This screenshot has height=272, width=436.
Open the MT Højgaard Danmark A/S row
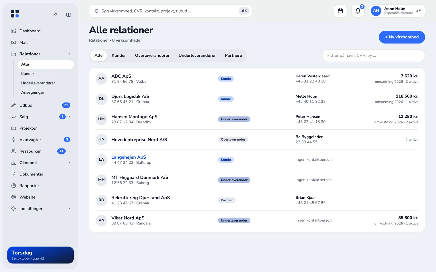pos(257,180)
